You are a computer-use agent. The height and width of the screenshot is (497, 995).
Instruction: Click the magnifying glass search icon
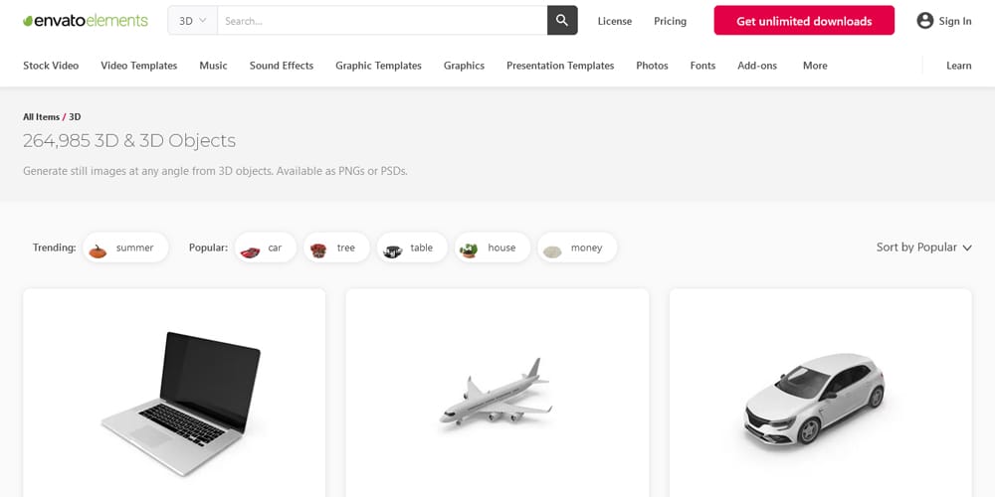562,21
